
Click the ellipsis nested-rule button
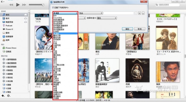pyautogui.click(x=143, y=13)
